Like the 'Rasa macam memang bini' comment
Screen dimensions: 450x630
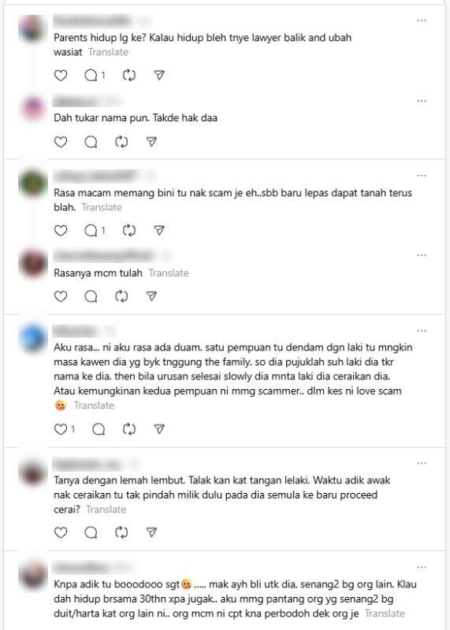click(x=61, y=230)
